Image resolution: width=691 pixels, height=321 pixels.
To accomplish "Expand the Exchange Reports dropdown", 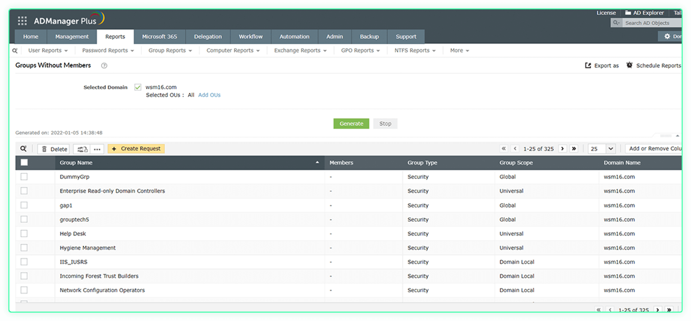I will [300, 51].
